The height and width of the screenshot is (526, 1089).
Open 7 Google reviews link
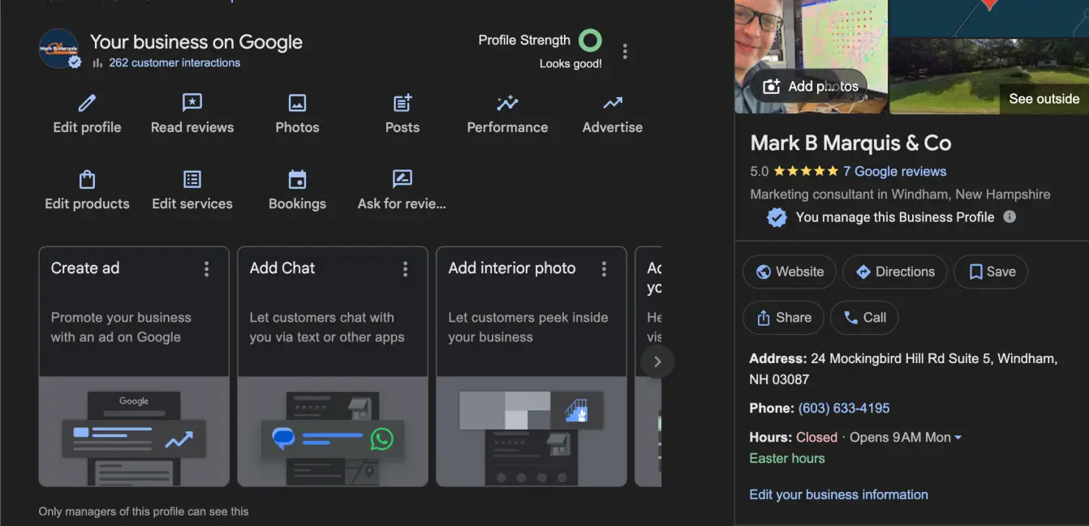click(x=894, y=171)
